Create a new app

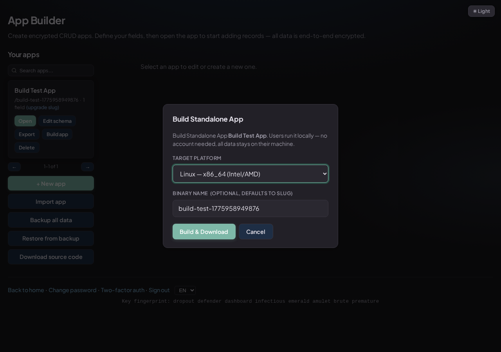51,183
